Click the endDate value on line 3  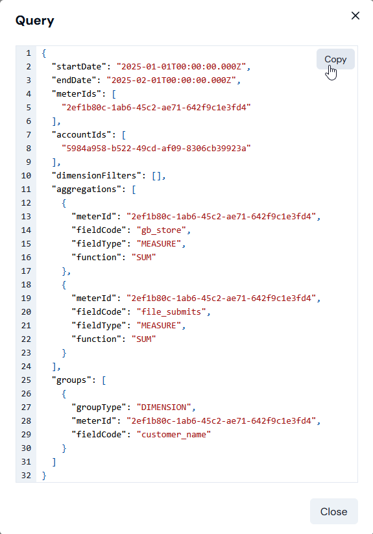(171, 80)
